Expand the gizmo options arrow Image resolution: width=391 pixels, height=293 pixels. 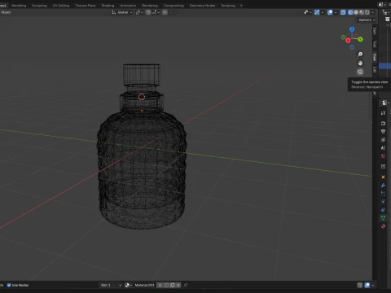click(323, 12)
